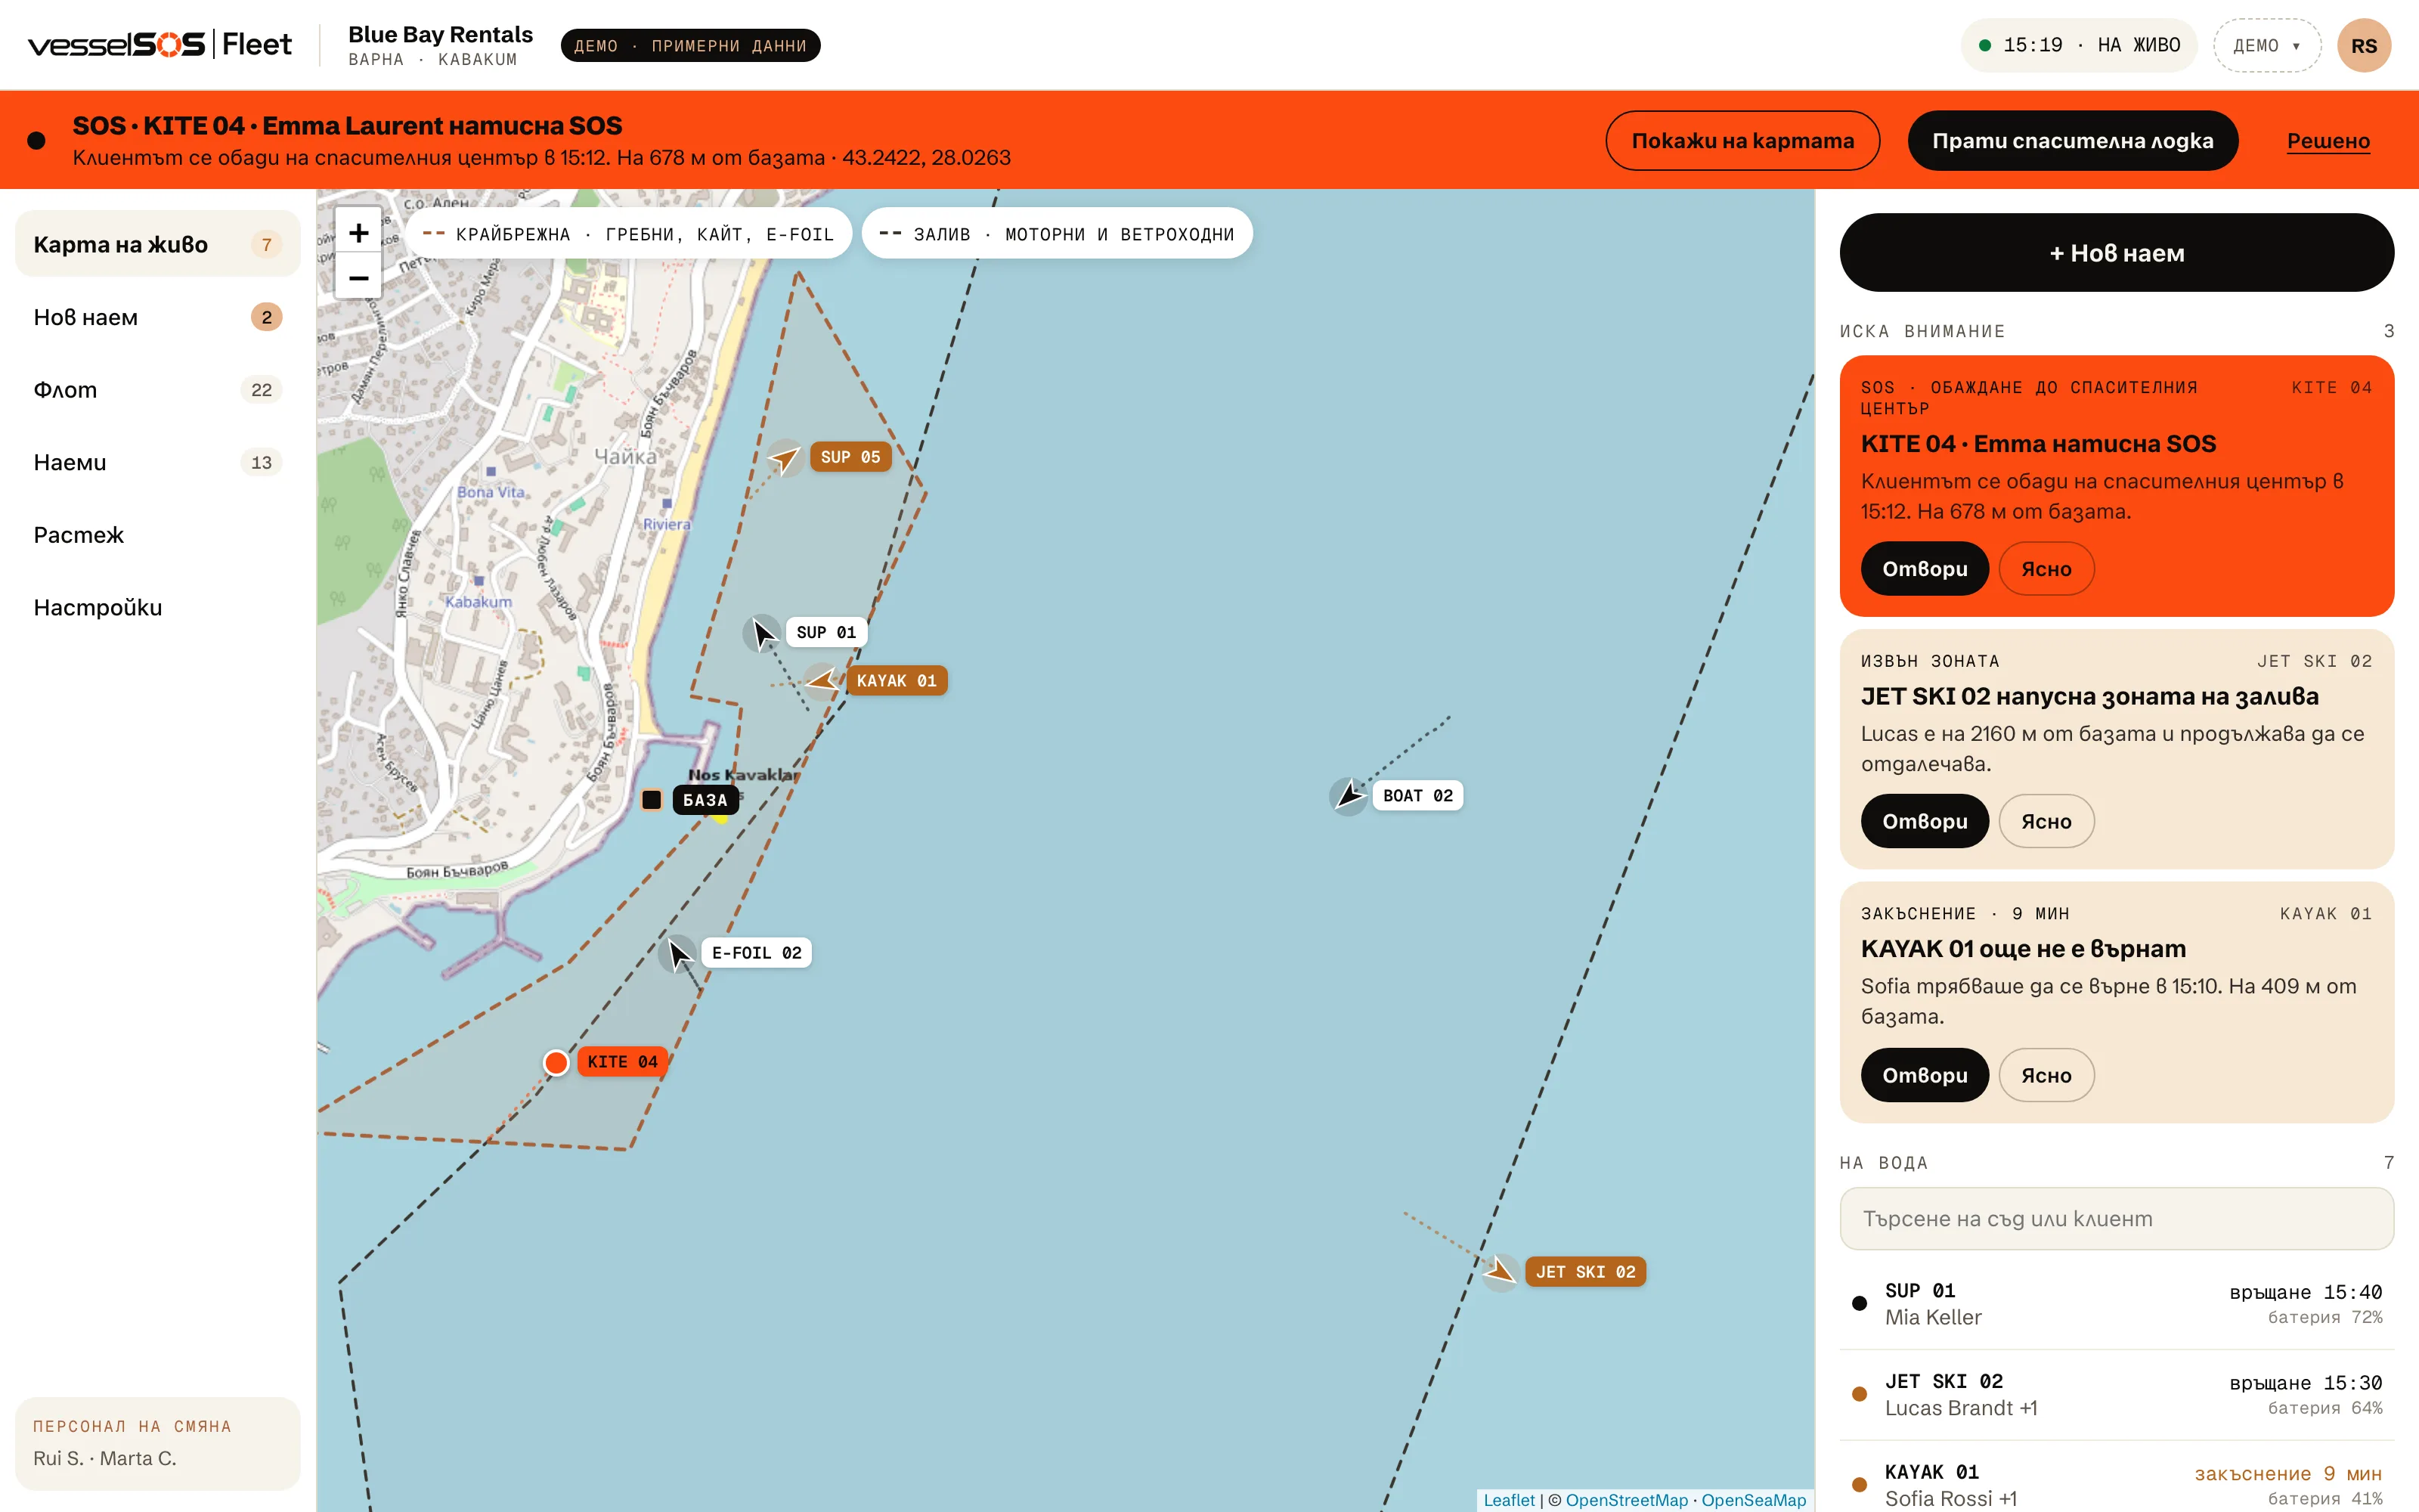Open the Leaflet attribution link

pyautogui.click(x=1508, y=1500)
